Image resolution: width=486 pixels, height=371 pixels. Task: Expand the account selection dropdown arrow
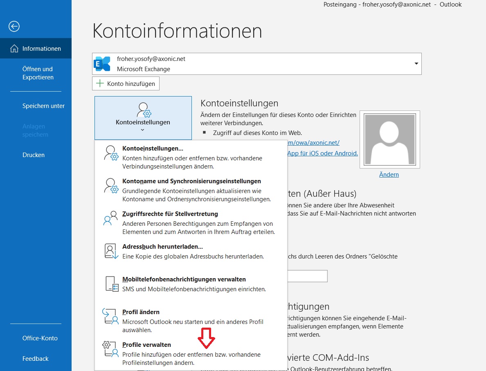coord(416,63)
